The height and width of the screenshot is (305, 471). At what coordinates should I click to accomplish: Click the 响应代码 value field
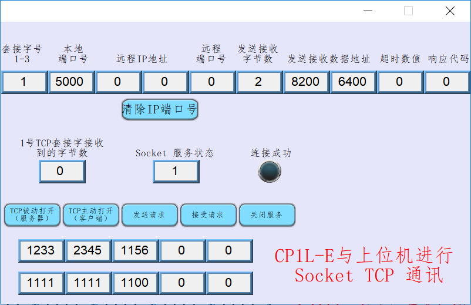[446, 82]
